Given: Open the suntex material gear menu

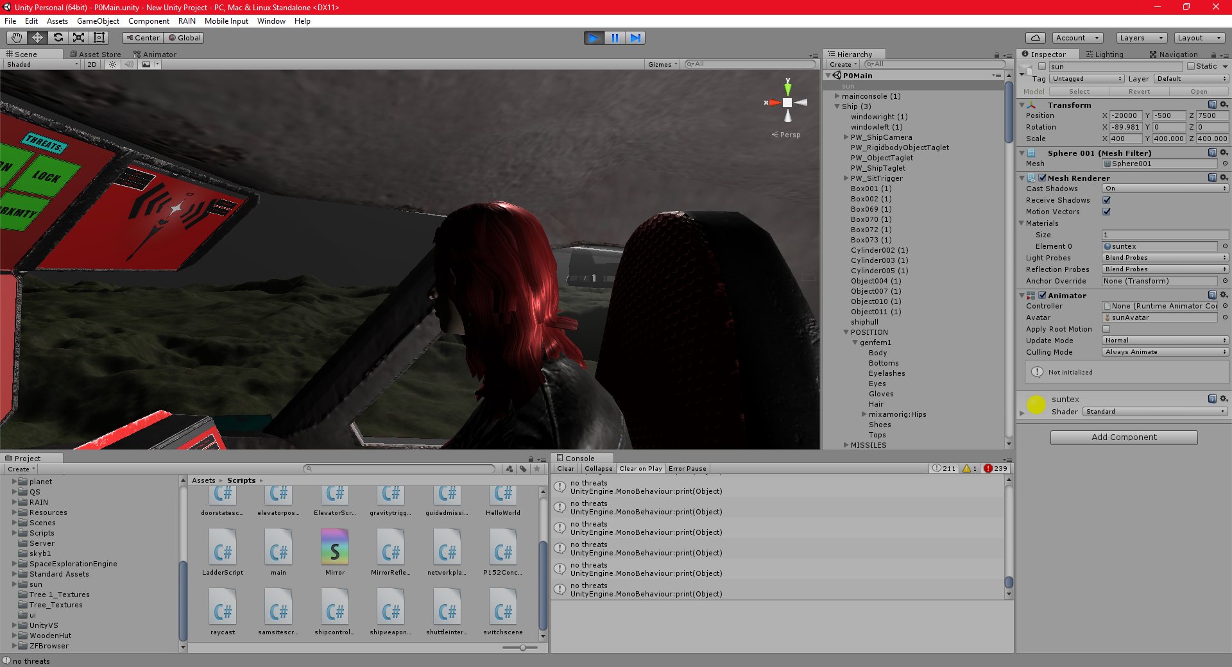Looking at the screenshot, I should [1223, 399].
